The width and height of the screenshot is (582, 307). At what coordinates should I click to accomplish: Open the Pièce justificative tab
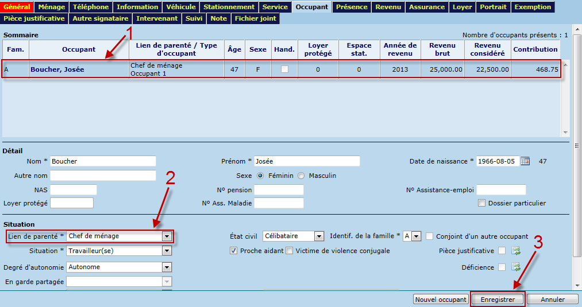click(34, 18)
